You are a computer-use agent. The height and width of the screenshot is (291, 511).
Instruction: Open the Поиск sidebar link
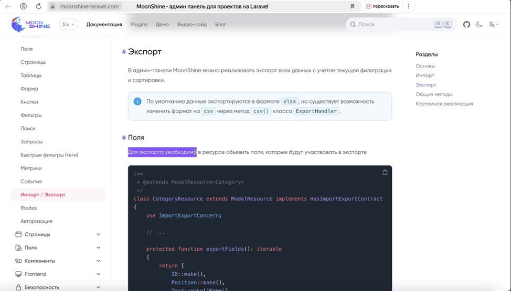pyautogui.click(x=28, y=128)
